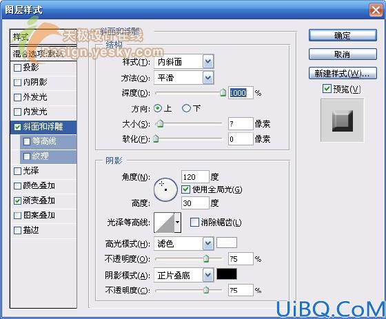The width and height of the screenshot is (386, 319).
Task: Enable the 投影 checkbox
Action: [x=17, y=68]
